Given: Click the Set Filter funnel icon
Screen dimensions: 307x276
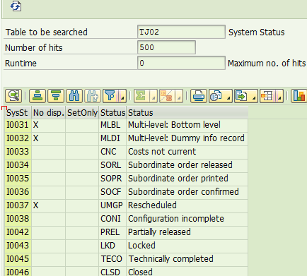Looking at the screenshot, I should [x=110, y=96].
